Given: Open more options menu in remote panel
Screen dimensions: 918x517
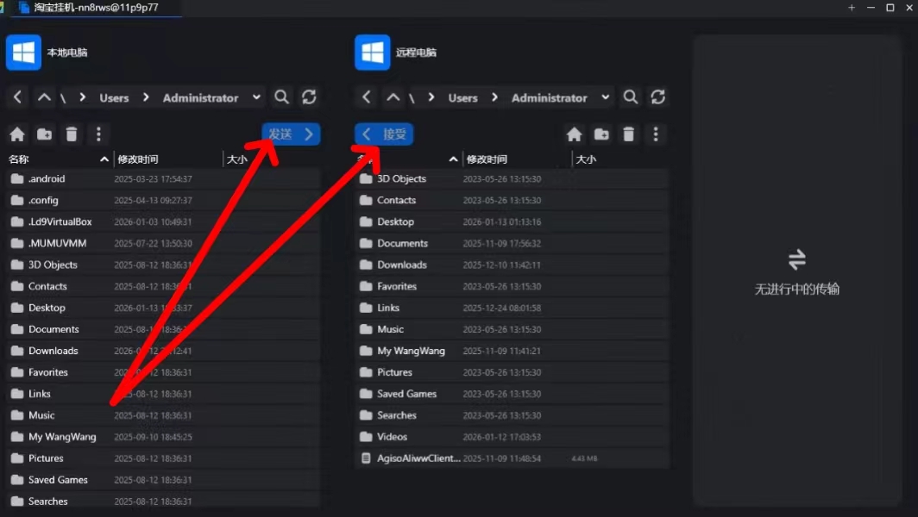Looking at the screenshot, I should (x=656, y=134).
